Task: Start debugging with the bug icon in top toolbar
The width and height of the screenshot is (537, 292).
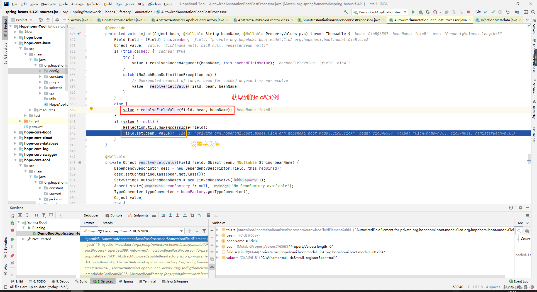Action: pyautogui.click(x=421, y=12)
